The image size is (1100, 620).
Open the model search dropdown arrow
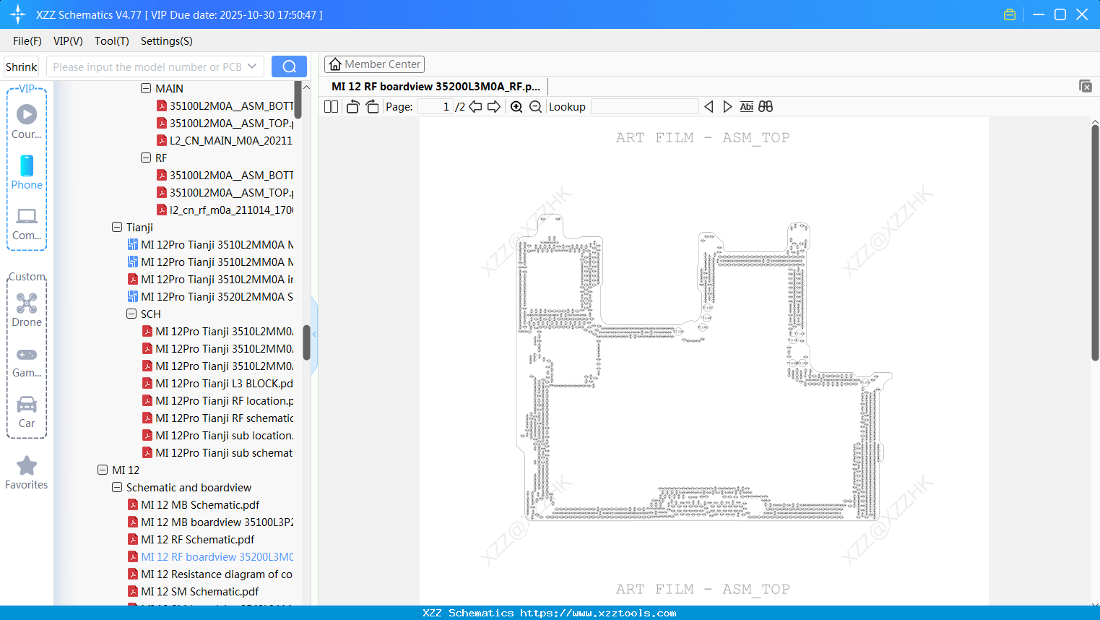254,66
